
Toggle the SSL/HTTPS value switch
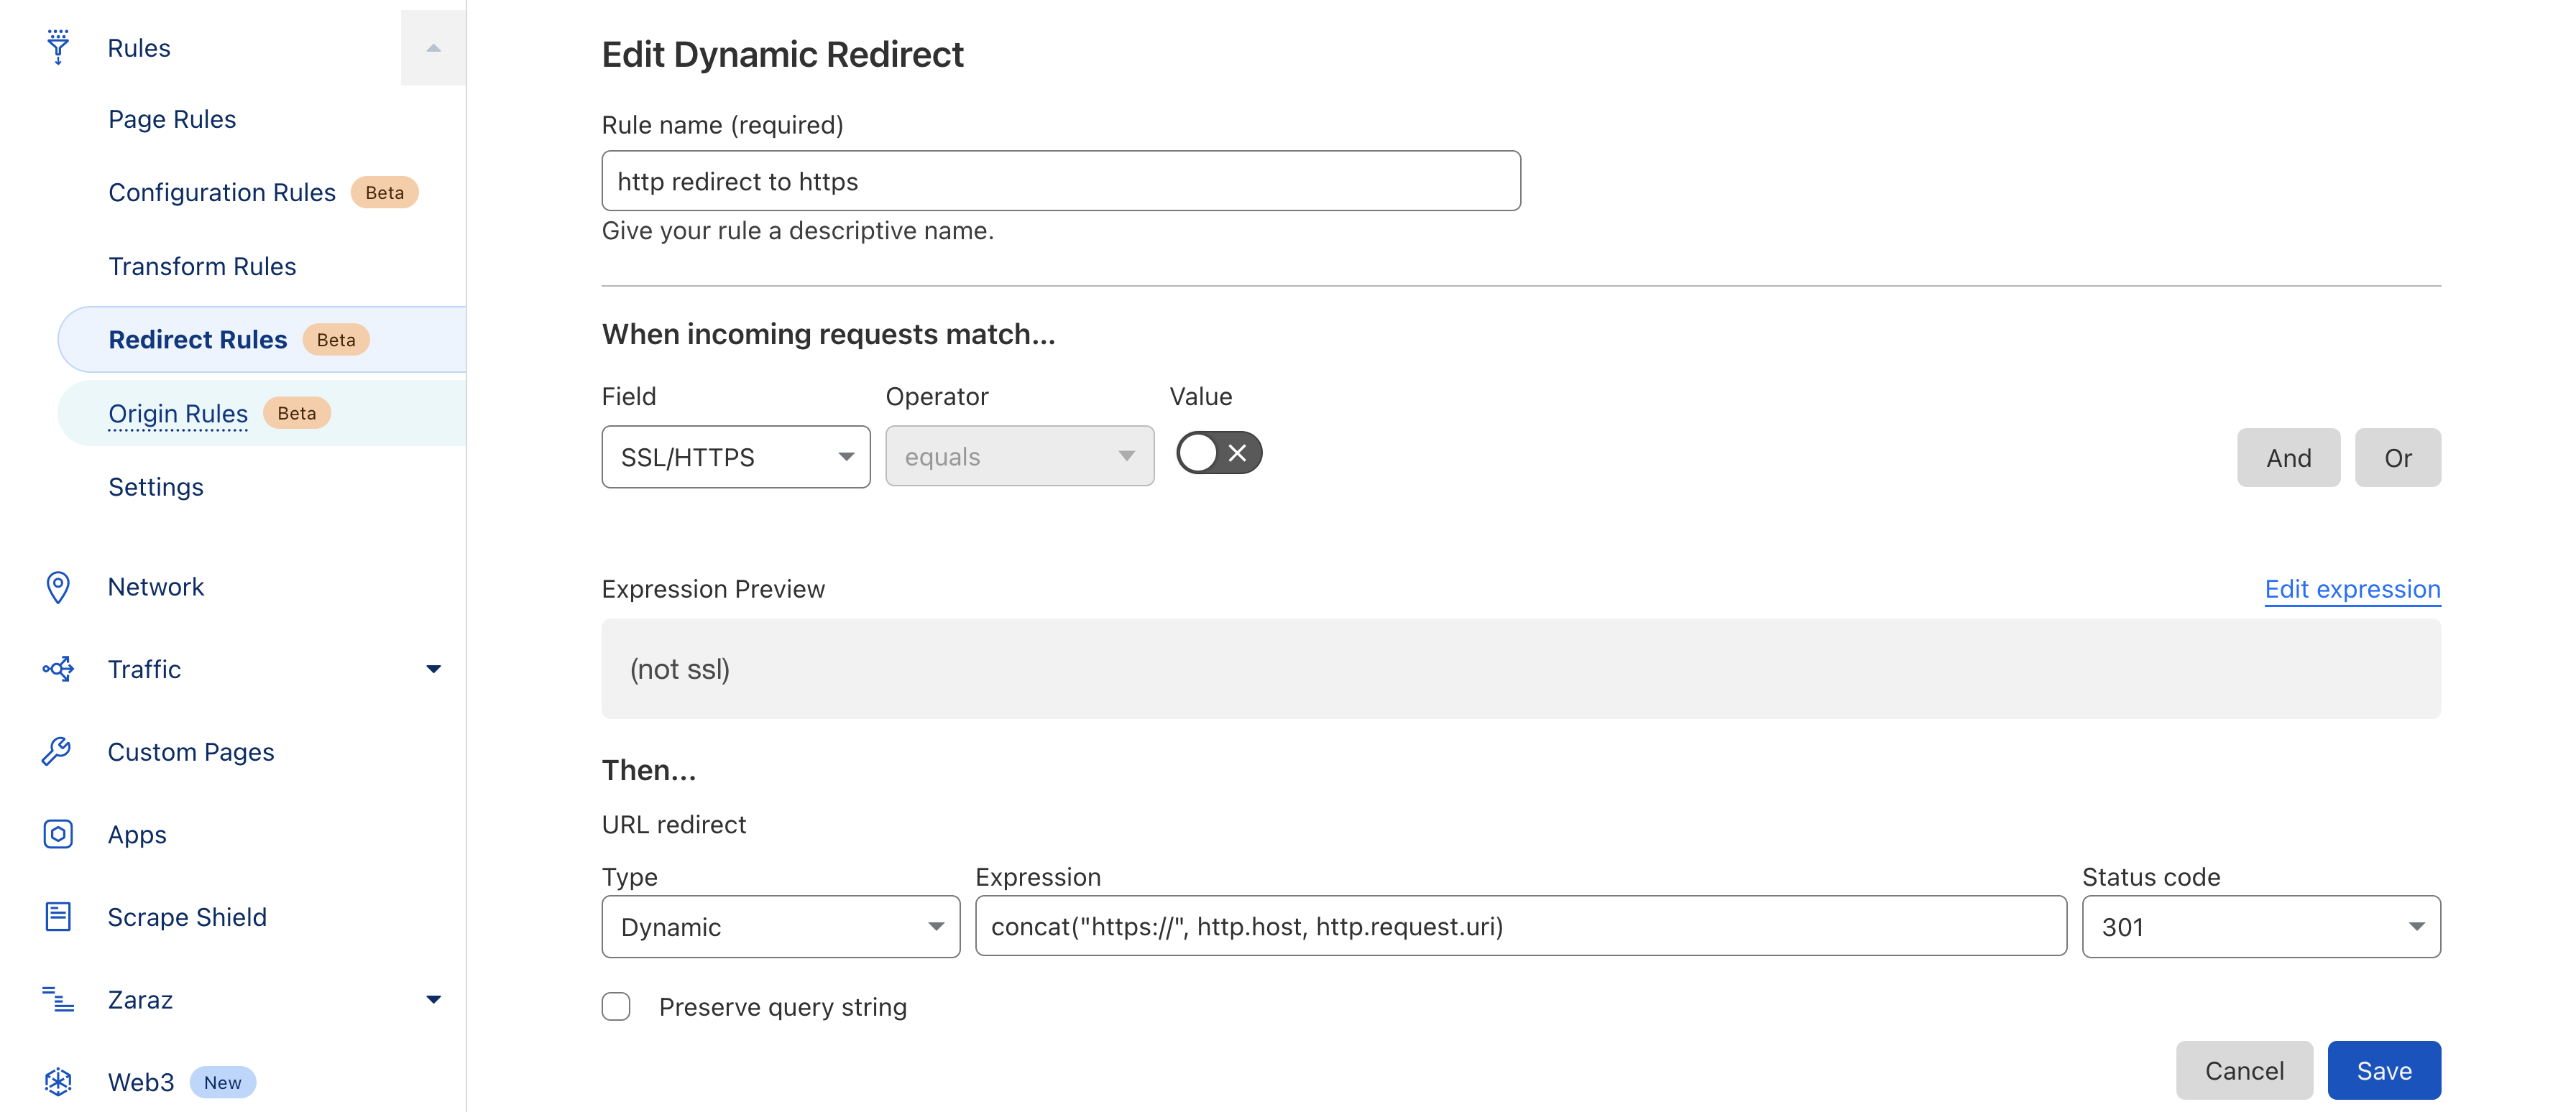[1218, 453]
